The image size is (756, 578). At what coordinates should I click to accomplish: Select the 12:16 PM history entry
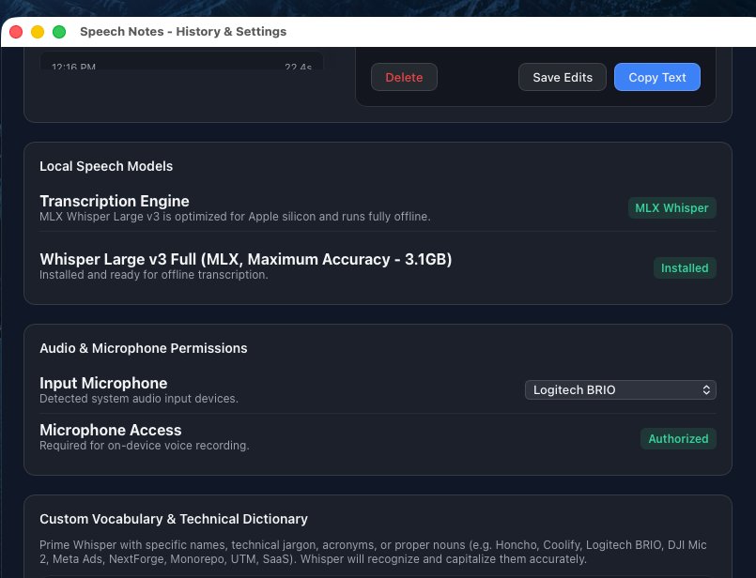tap(182, 62)
